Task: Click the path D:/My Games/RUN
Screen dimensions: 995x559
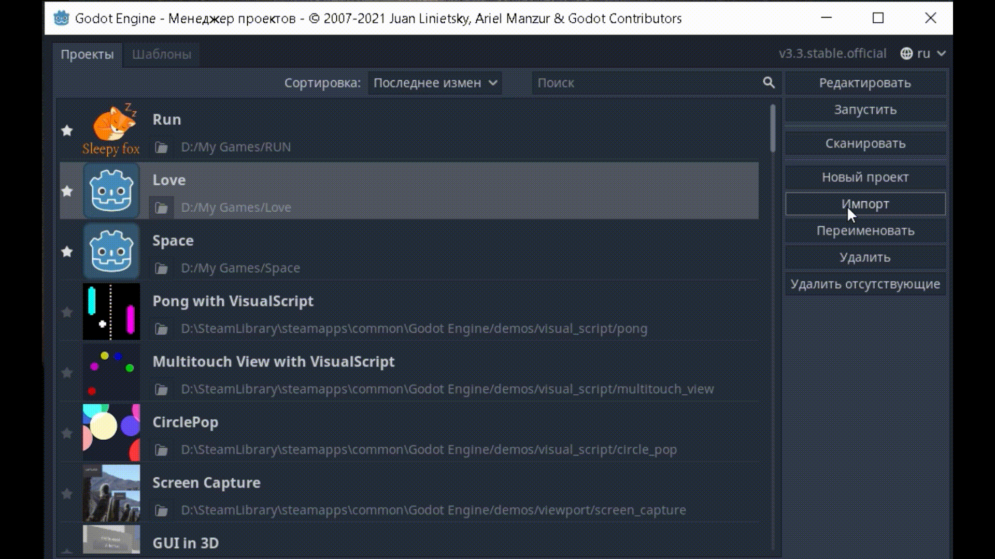Action: [236, 148]
